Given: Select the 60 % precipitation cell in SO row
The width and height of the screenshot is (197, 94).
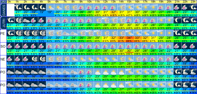Looking at the screenshot, I should coord(130,54).
